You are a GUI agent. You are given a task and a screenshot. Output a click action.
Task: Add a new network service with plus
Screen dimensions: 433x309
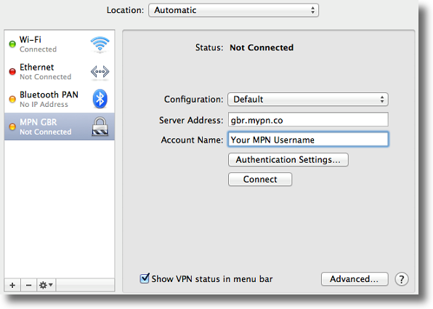pos(12,285)
